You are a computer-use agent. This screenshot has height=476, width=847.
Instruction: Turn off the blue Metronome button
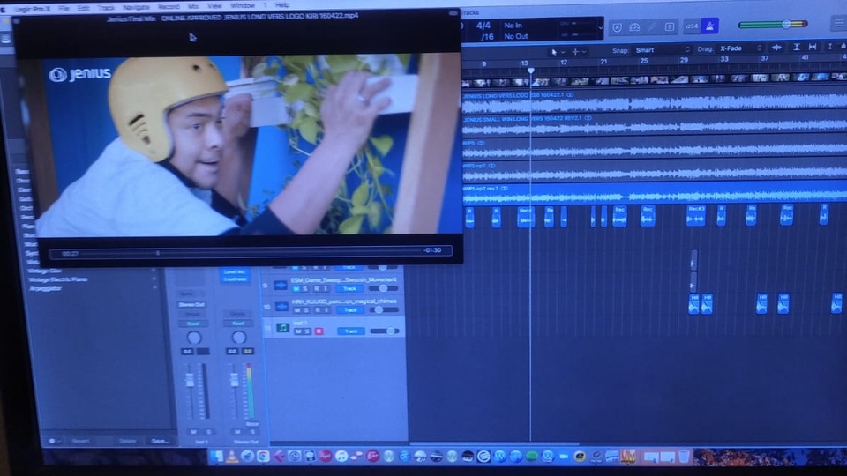[709, 26]
